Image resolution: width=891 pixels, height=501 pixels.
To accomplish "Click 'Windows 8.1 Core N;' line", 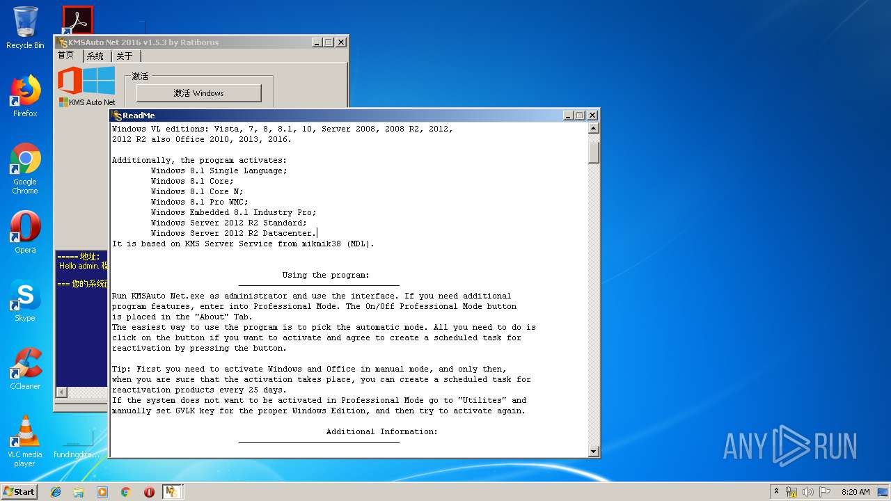I will (x=197, y=191).
